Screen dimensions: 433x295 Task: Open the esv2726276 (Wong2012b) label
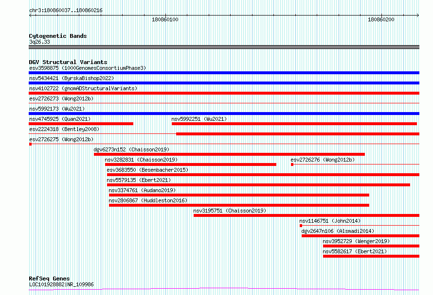tap(323, 160)
